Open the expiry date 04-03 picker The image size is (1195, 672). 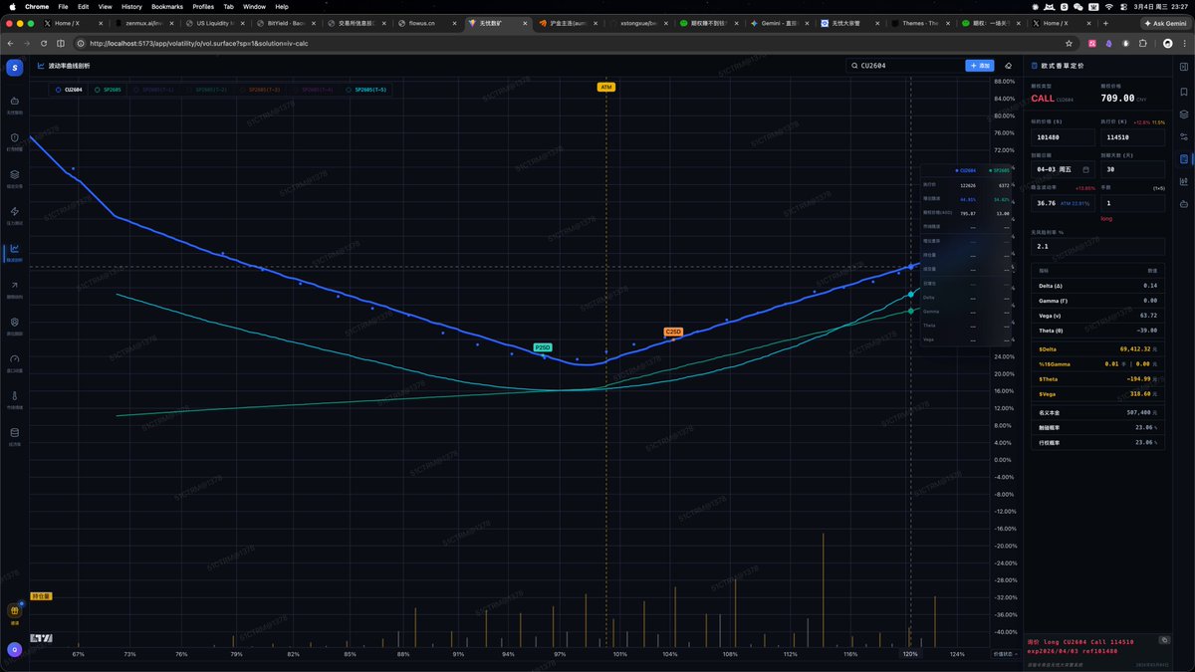pyautogui.click(x=1063, y=168)
